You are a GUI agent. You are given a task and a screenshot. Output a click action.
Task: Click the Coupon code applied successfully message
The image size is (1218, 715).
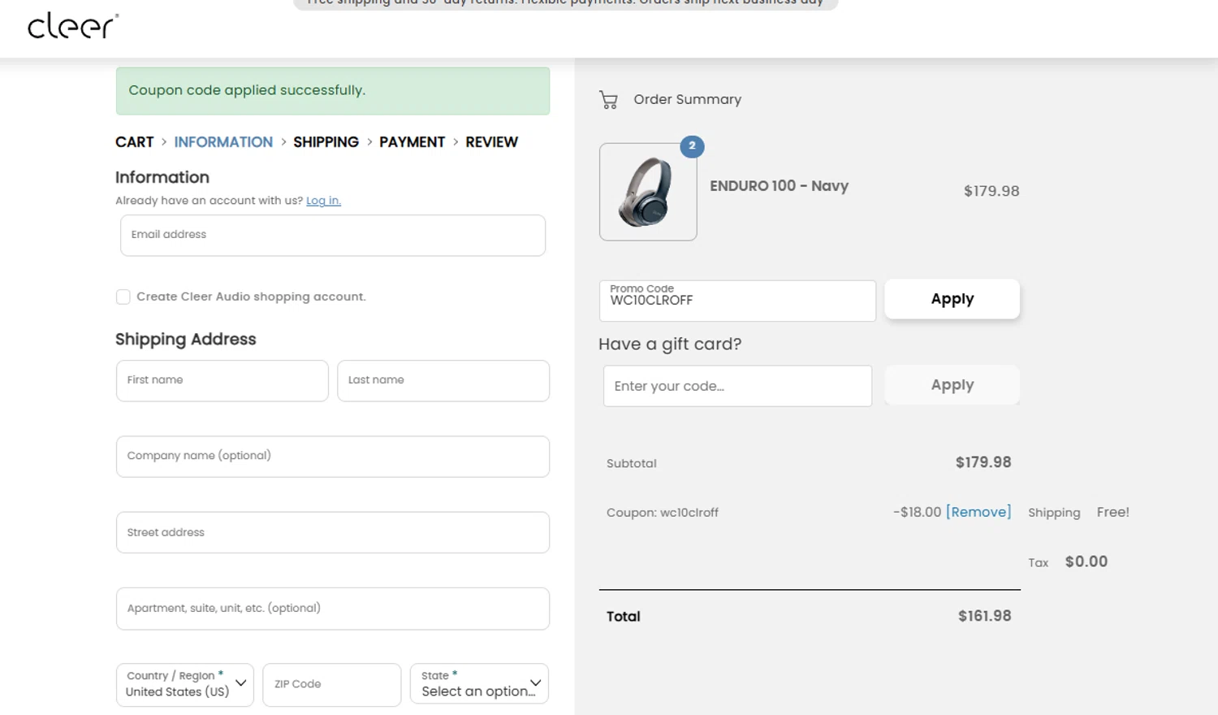(x=333, y=91)
